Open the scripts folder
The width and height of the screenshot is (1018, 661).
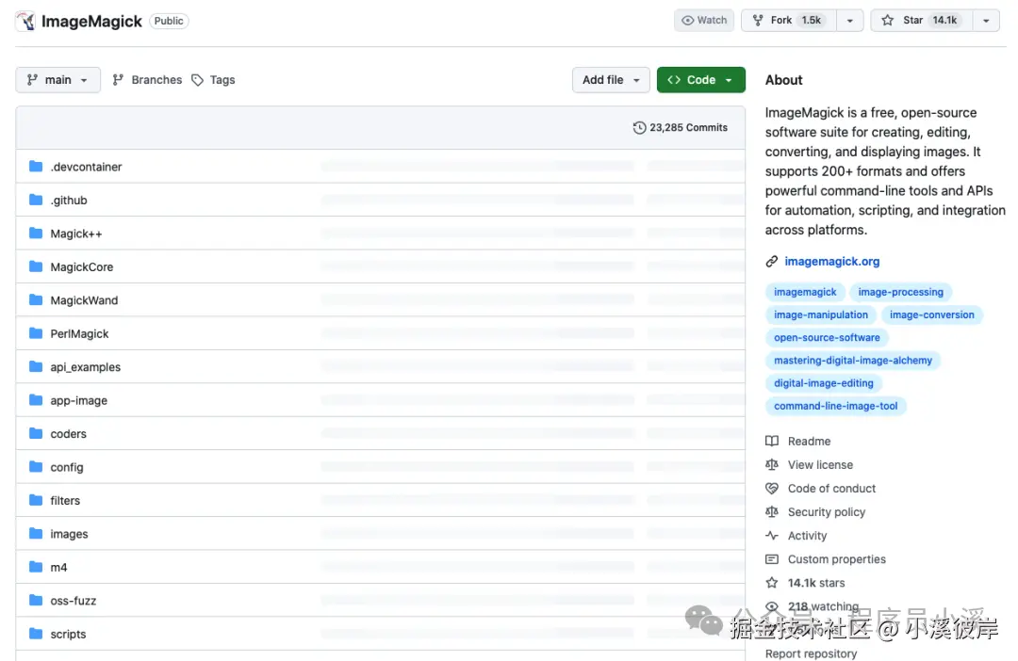click(x=68, y=635)
